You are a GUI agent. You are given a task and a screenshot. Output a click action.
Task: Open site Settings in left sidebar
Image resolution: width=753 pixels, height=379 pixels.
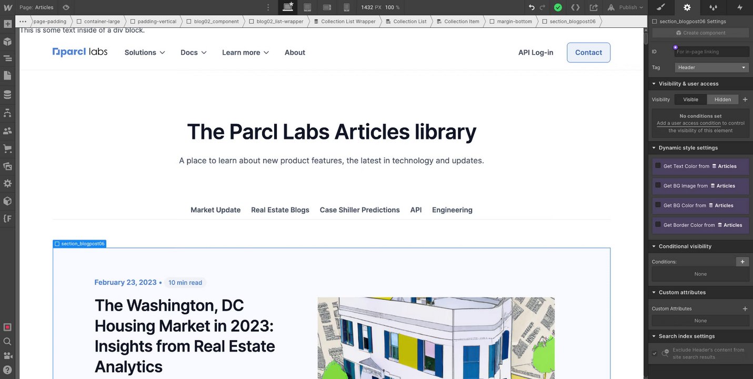tap(7, 184)
